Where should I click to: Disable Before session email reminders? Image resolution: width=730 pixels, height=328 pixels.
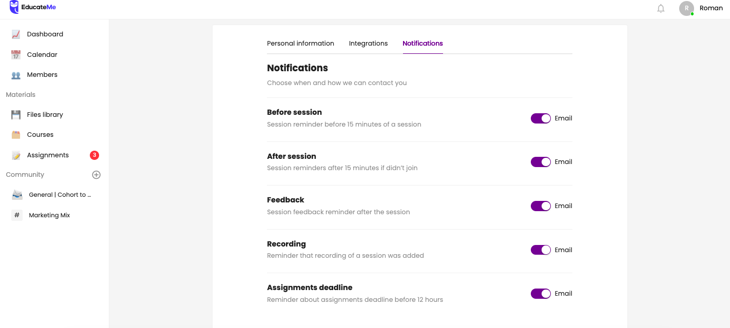(540, 118)
